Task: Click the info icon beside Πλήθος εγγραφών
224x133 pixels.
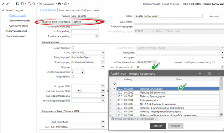Action: [x=112, y=119]
